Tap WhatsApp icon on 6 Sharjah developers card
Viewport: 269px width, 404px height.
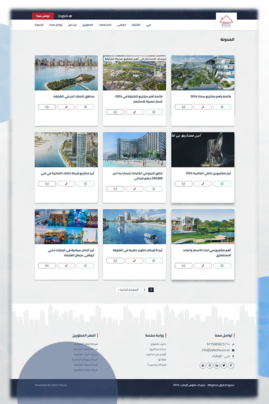pyautogui.click(x=154, y=261)
